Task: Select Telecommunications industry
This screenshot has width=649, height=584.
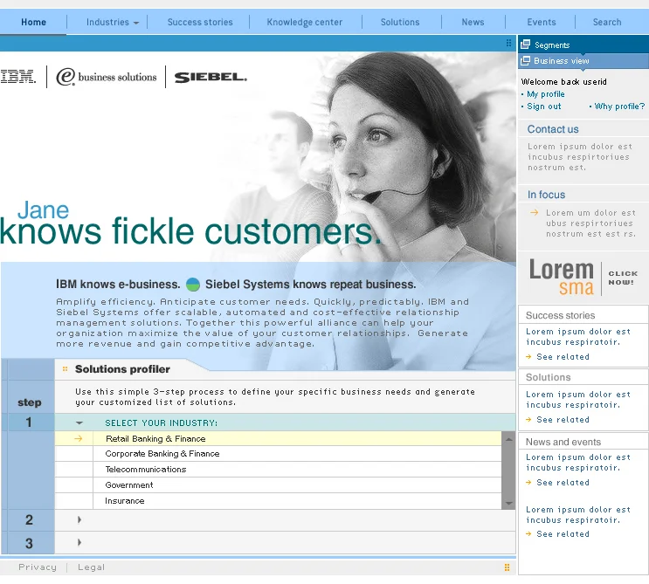Action: 278,470
